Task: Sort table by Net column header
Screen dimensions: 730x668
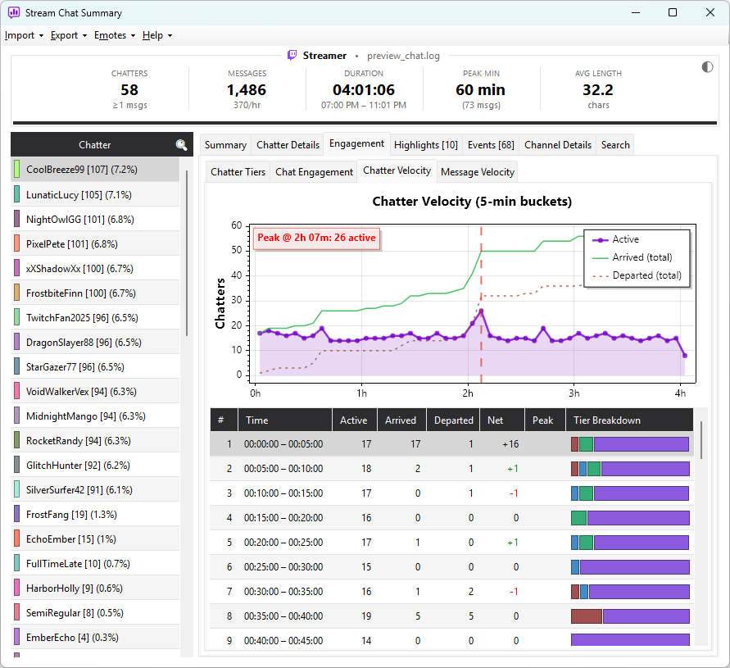Action: [502, 420]
